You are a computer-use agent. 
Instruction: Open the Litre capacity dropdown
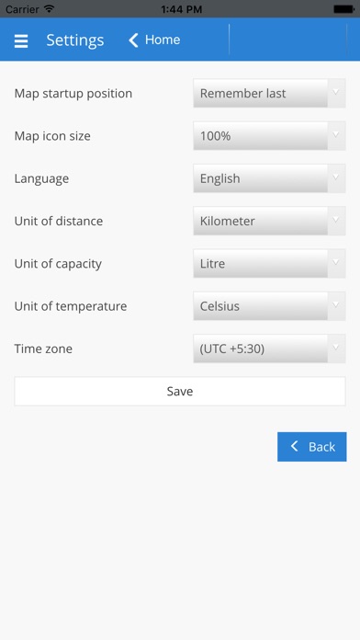(x=269, y=263)
